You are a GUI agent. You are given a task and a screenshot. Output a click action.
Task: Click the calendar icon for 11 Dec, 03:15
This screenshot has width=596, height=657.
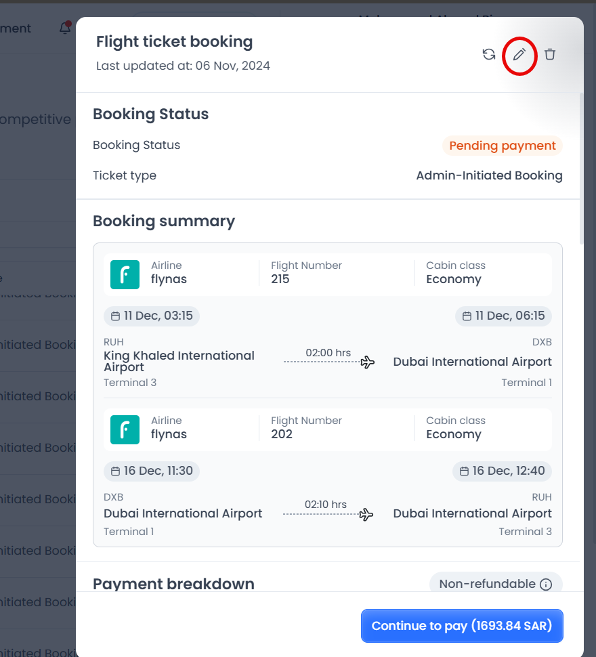pos(115,316)
